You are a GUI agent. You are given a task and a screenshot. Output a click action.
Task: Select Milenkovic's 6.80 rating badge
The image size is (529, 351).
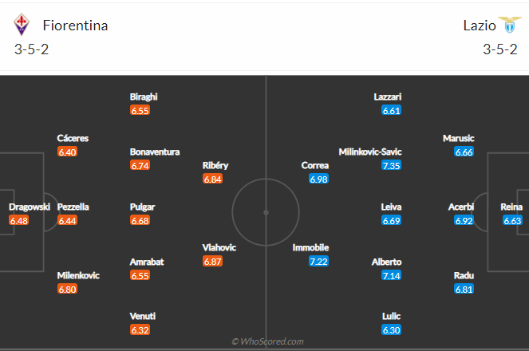point(68,289)
